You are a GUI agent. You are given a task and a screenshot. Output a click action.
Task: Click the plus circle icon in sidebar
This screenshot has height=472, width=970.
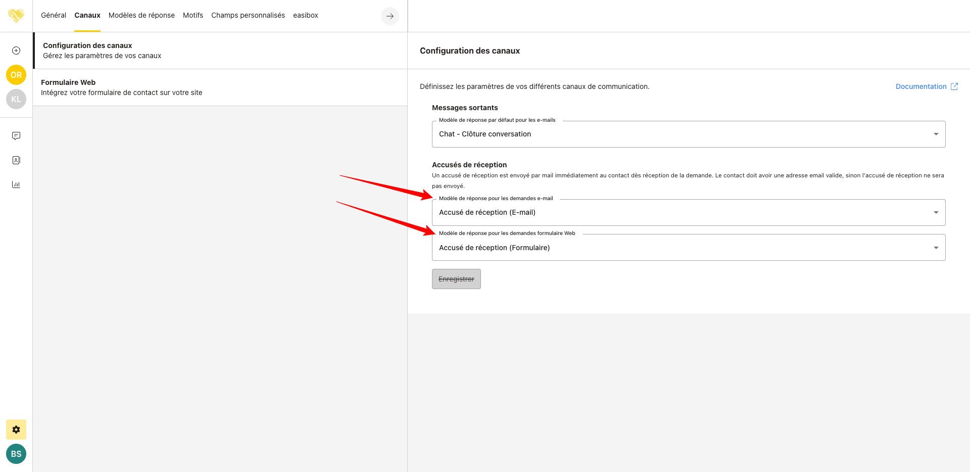[x=16, y=51]
